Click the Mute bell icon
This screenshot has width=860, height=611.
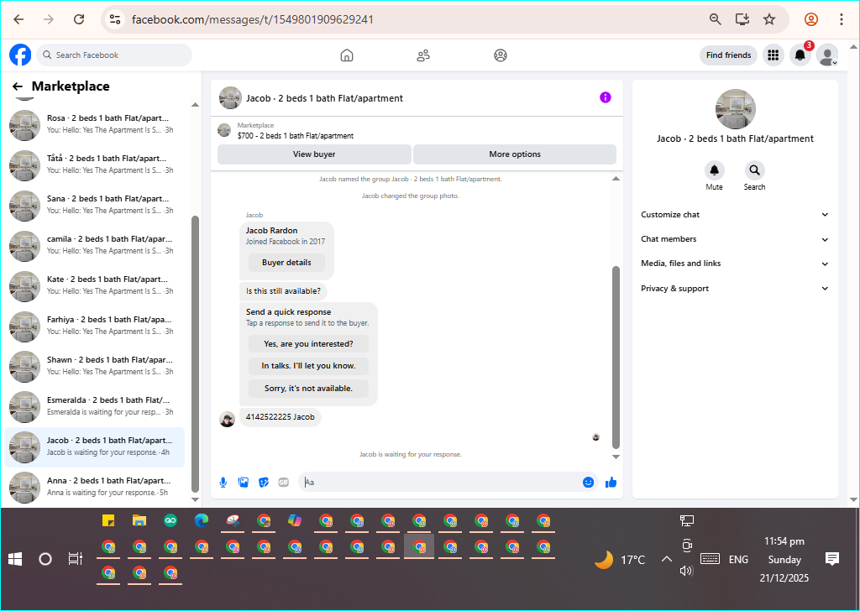pyautogui.click(x=714, y=170)
